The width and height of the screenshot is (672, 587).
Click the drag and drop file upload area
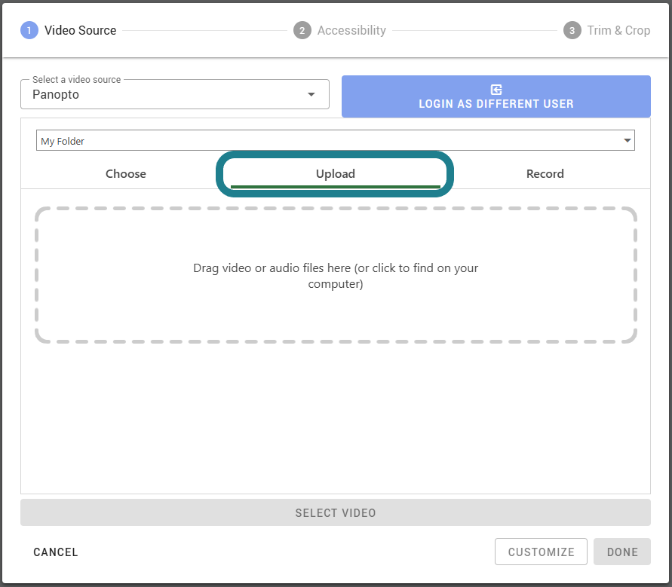336,275
